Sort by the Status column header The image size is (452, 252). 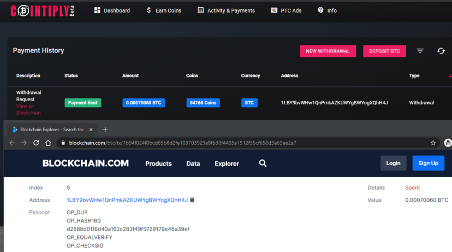(x=71, y=75)
